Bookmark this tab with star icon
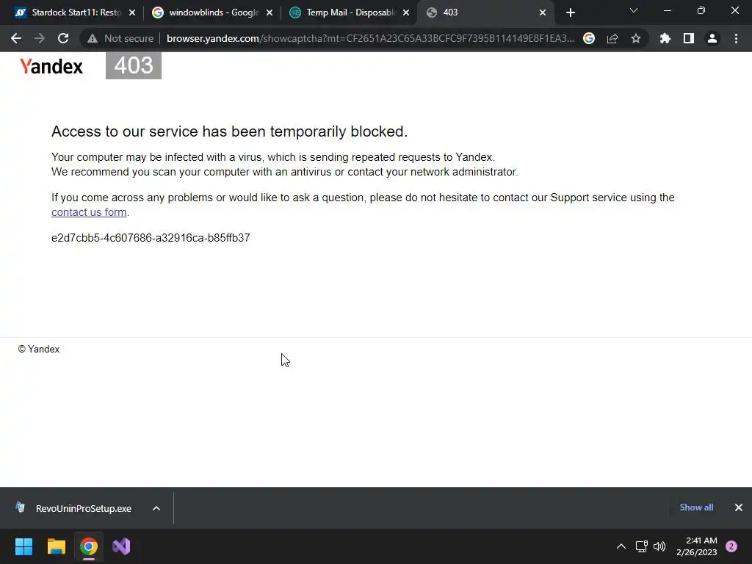 [x=636, y=38]
